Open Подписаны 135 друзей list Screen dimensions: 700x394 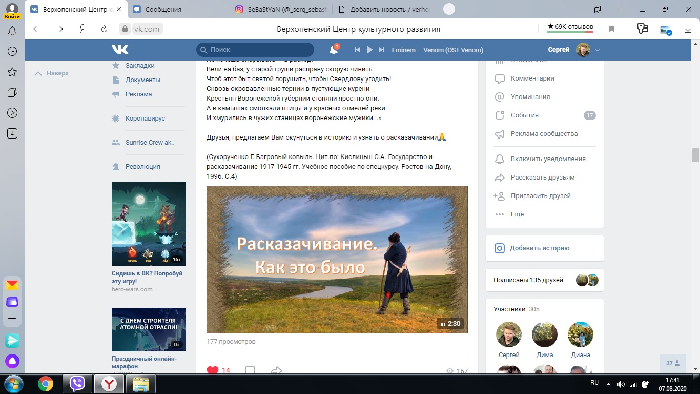pos(528,280)
